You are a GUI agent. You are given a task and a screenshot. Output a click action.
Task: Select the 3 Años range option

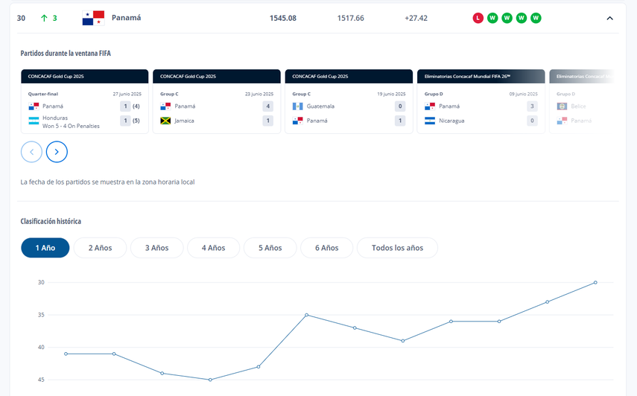coord(156,248)
